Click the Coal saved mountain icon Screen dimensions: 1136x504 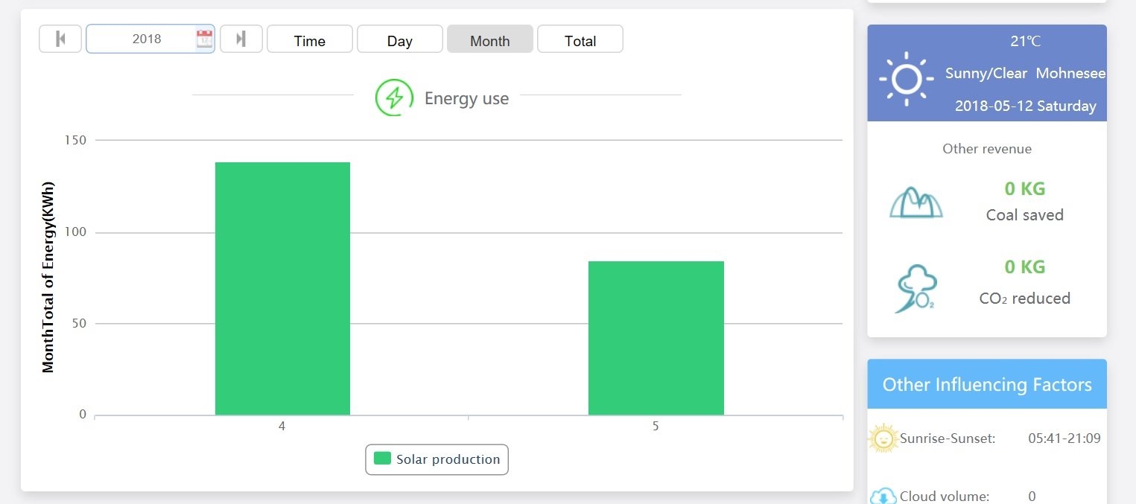click(x=916, y=202)
